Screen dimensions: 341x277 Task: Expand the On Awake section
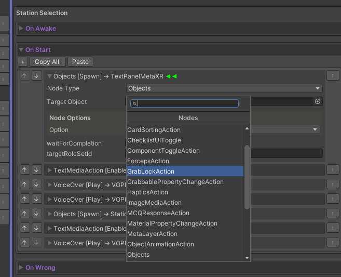click(21, 29)
